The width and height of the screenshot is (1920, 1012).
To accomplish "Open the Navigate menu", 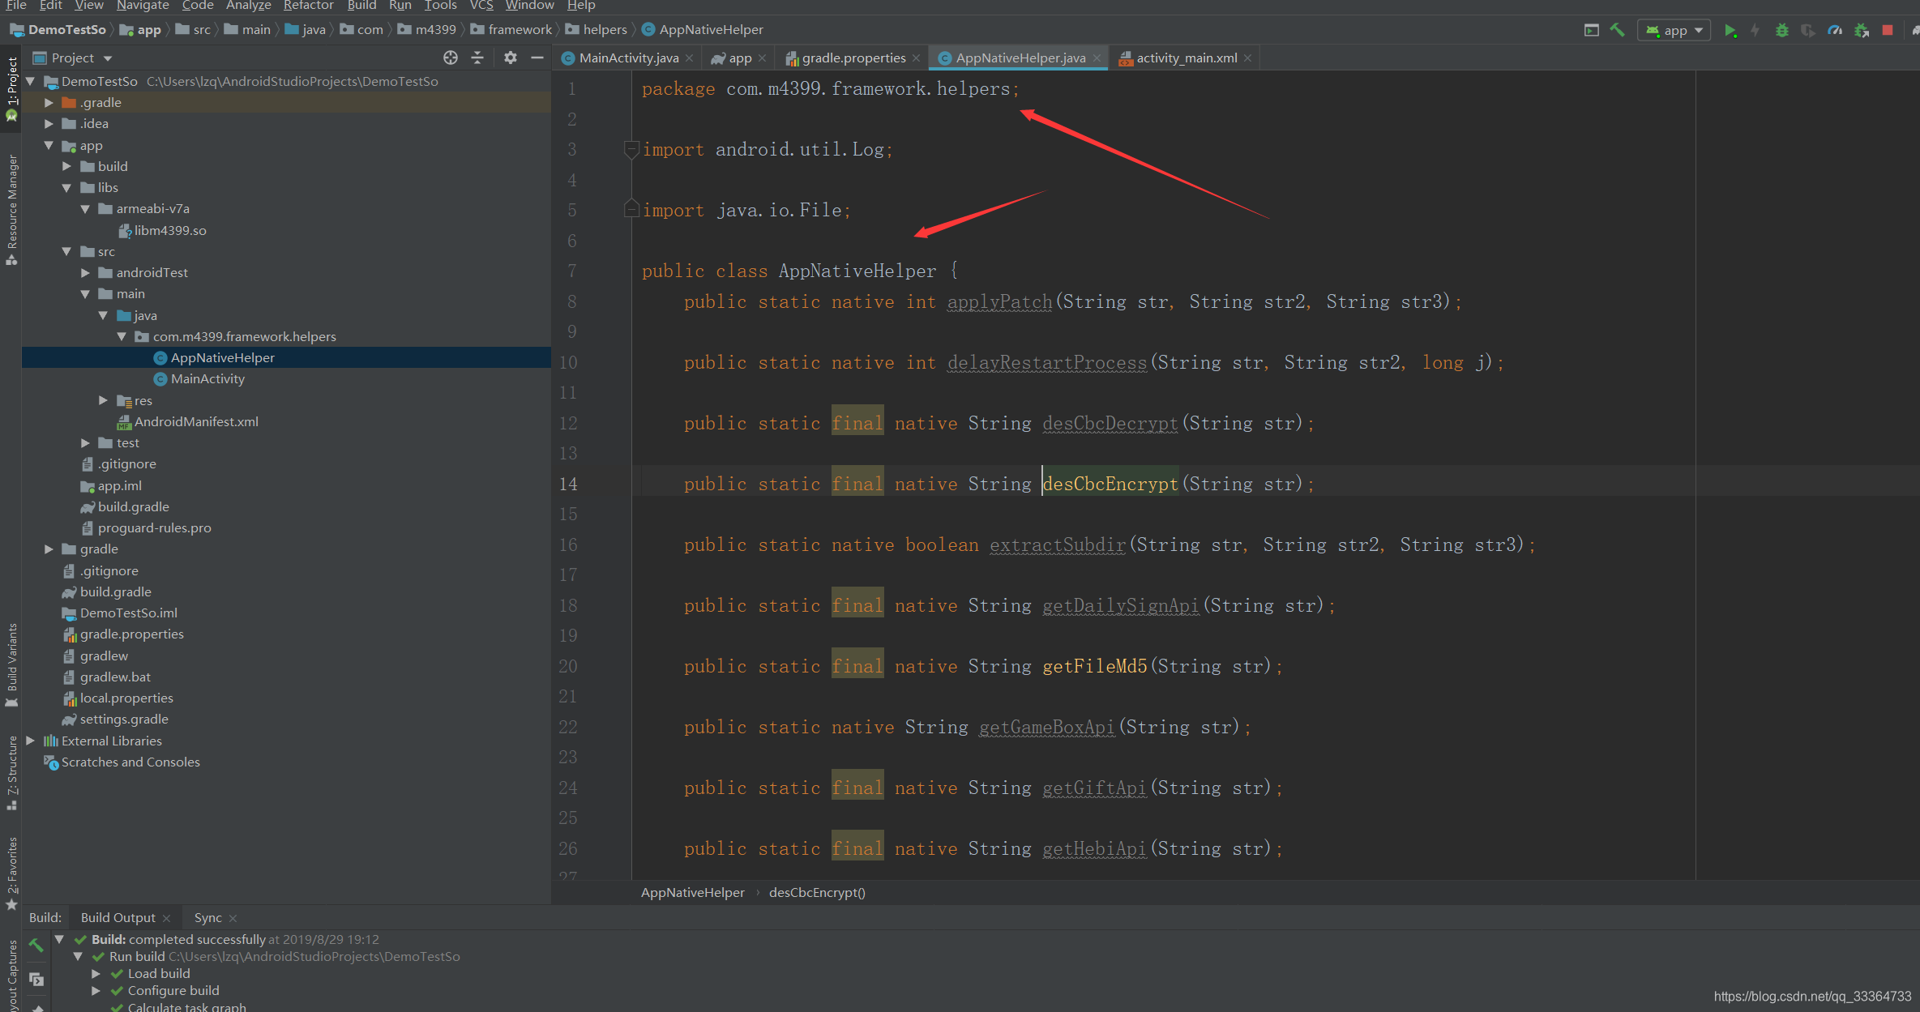I will tap(142, 6).
